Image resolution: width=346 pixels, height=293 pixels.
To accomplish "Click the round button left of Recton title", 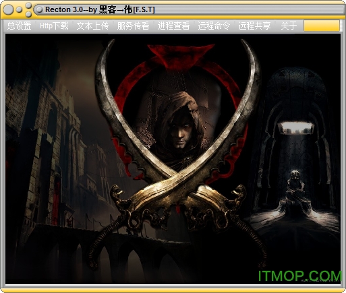I will [39, 9].
